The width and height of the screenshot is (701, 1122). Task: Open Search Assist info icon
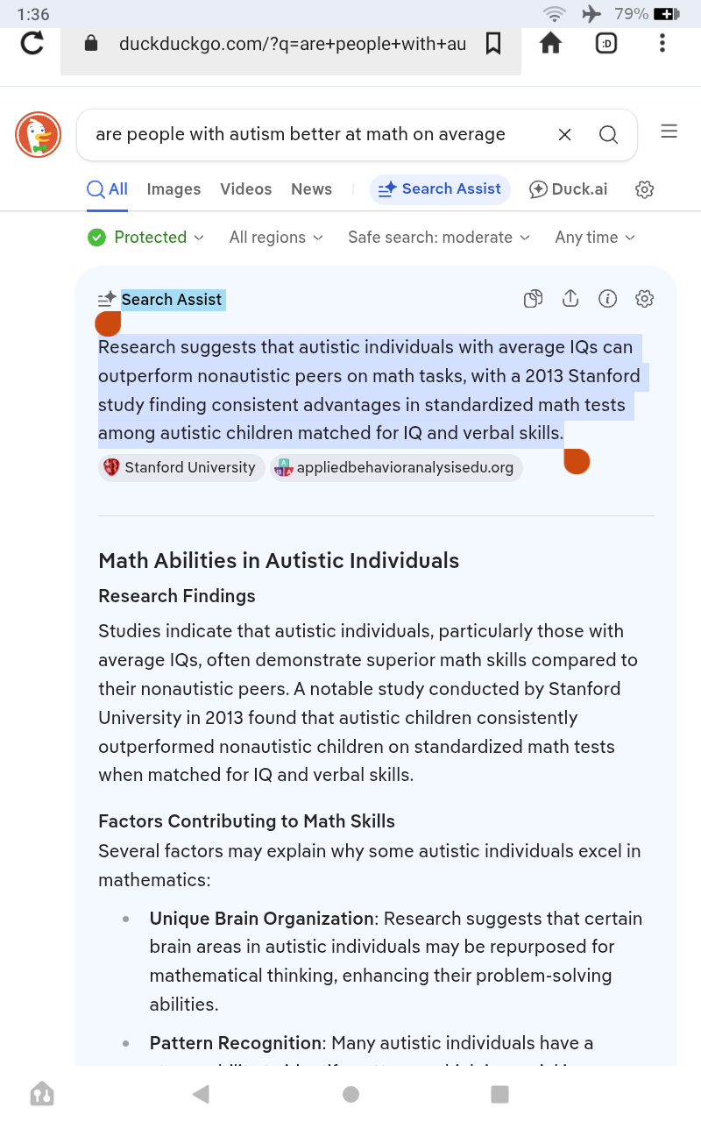pos(607,299)
